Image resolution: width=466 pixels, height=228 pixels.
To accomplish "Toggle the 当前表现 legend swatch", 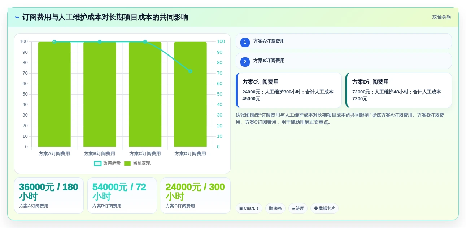I will point(127,163).
